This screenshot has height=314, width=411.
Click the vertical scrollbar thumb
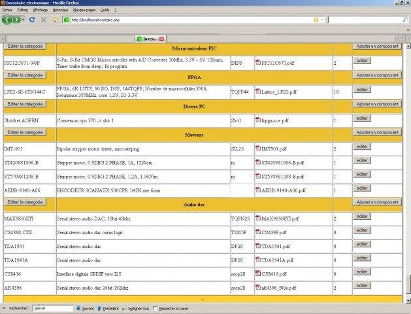click(408, 285)
